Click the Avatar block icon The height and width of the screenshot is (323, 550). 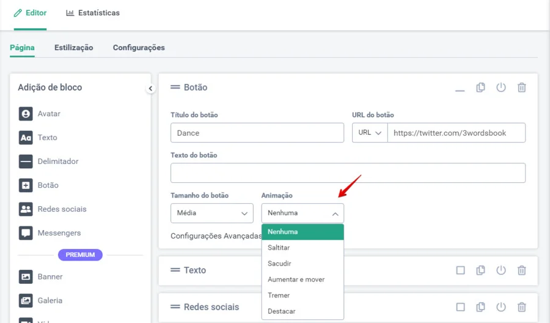(26, 114)
